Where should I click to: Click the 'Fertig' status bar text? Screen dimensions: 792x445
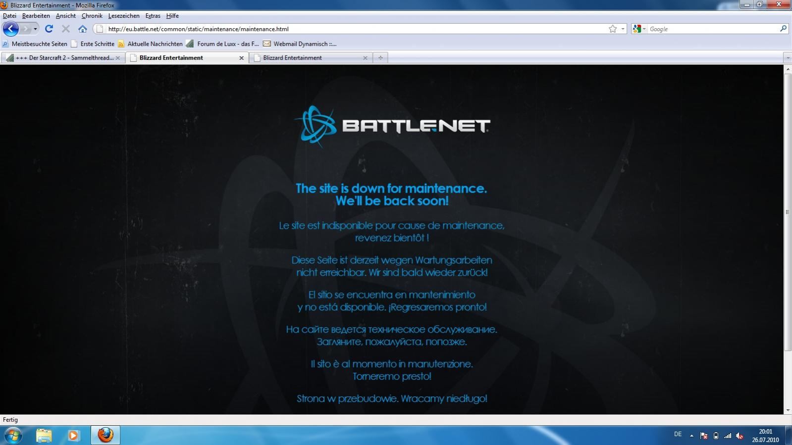tap(10, 420)
